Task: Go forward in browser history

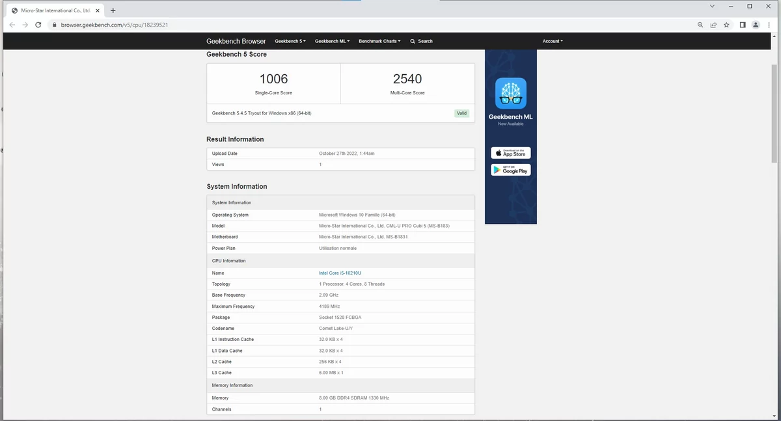Action: (25, 25)
